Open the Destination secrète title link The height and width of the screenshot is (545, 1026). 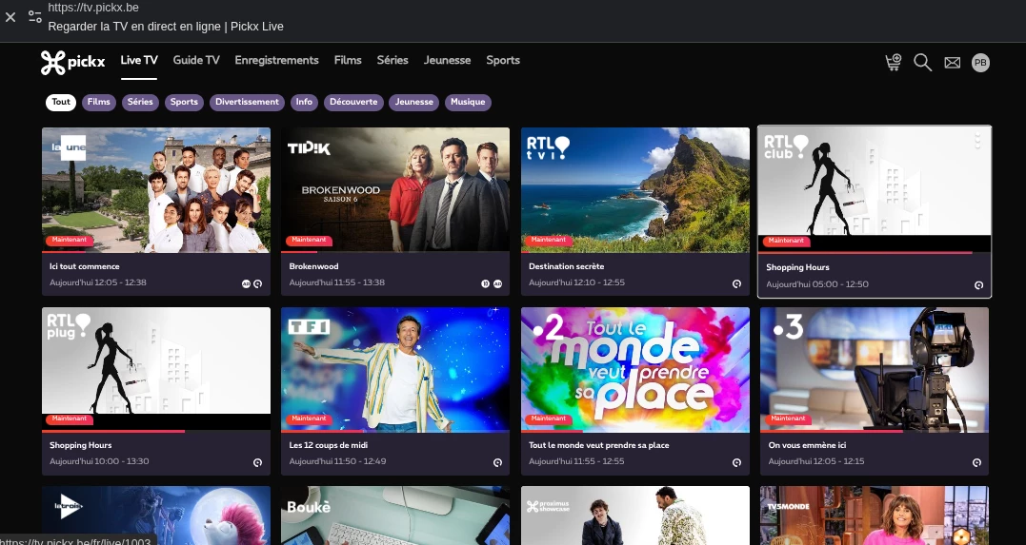click(567, 266)
